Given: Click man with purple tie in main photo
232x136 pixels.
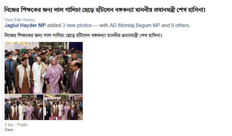Looking at the screenshot, I should pyautogui.click(x=75, y=77).
